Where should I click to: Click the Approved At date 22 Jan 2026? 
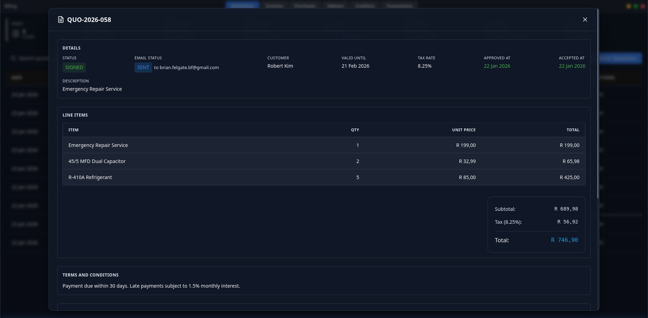[x=497, y=66]
